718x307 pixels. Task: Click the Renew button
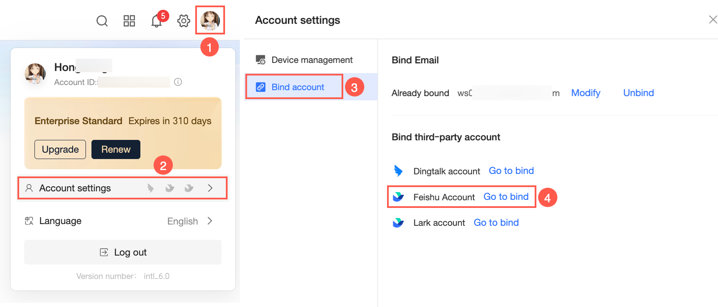pyautogui.click(x=116, y=149)
